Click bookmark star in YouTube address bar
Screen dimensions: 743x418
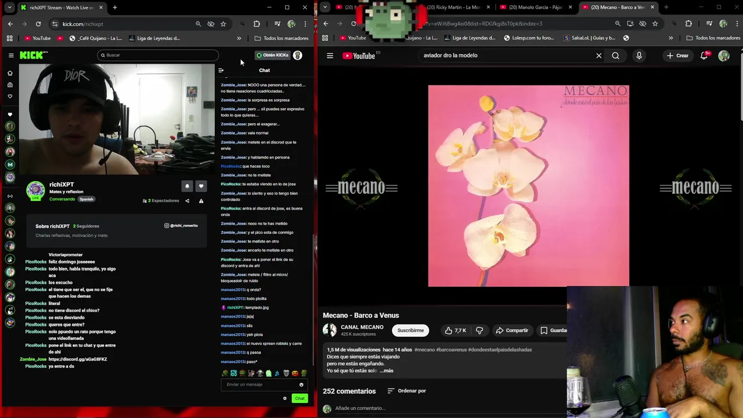[655, 24]
